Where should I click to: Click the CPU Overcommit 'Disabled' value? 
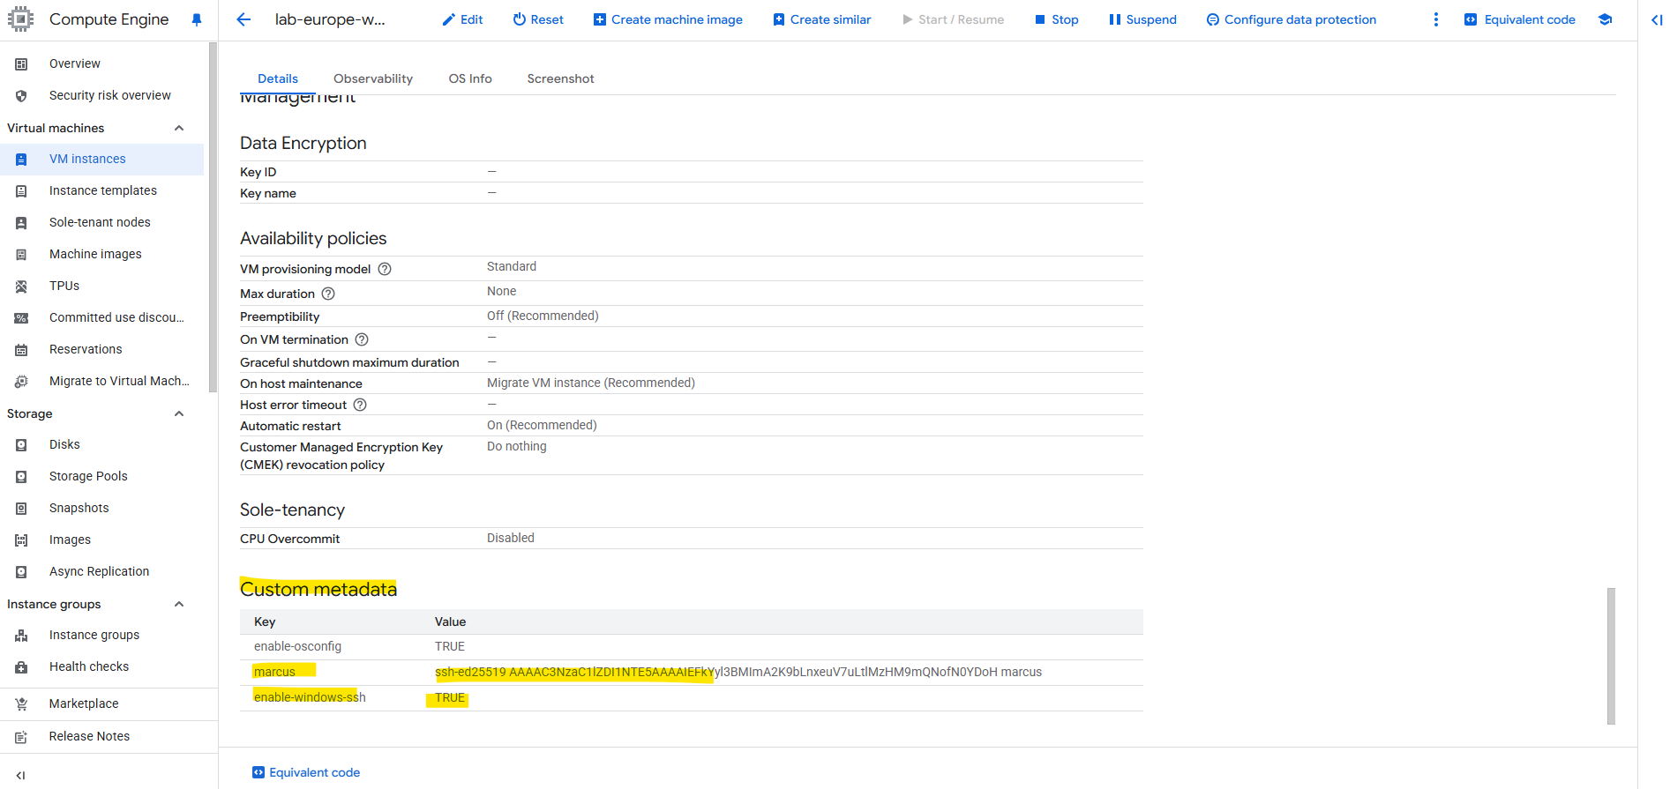coord(511,538)
